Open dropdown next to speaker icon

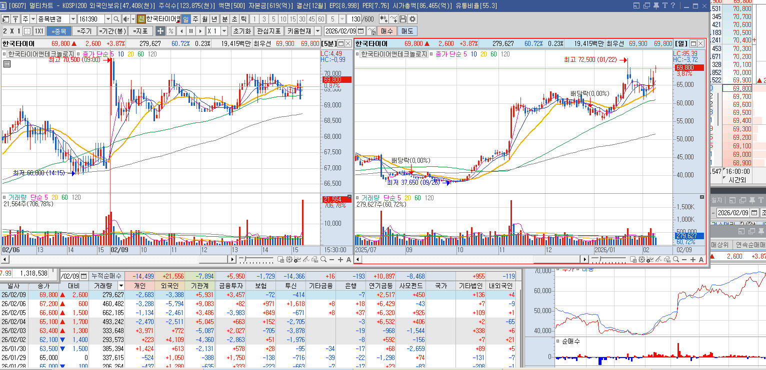(133, 19)
